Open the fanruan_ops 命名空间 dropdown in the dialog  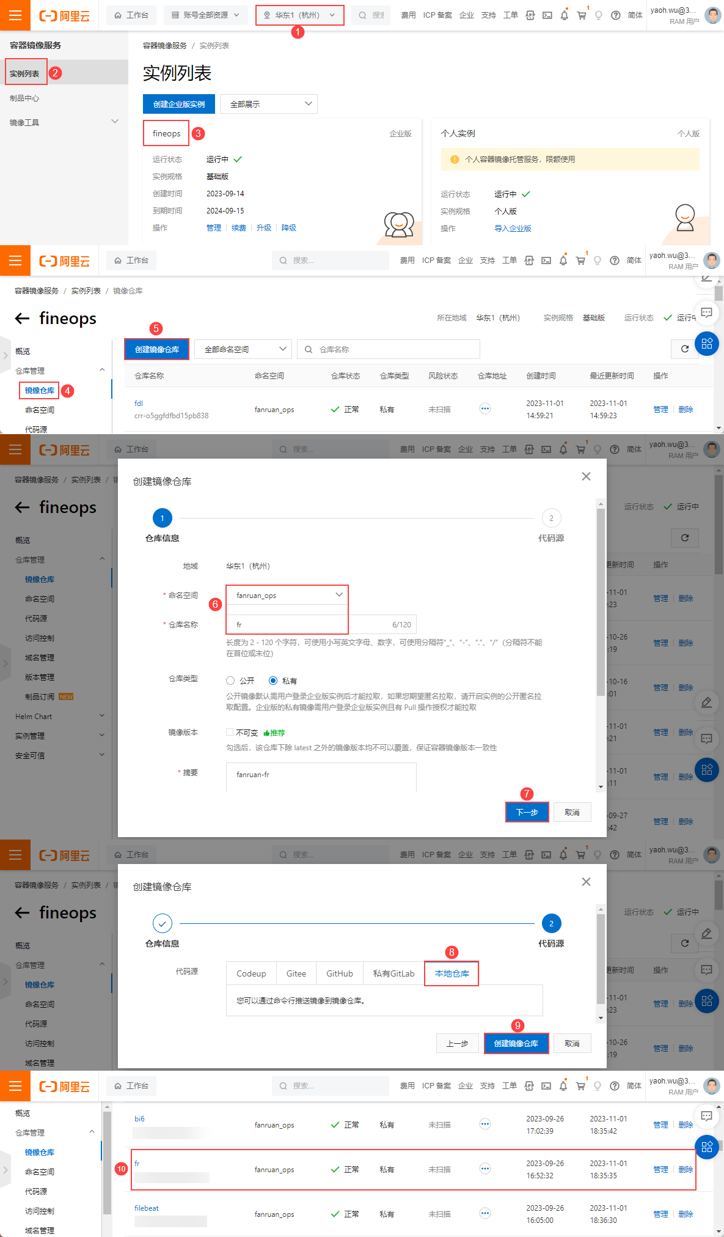point(287,595)
